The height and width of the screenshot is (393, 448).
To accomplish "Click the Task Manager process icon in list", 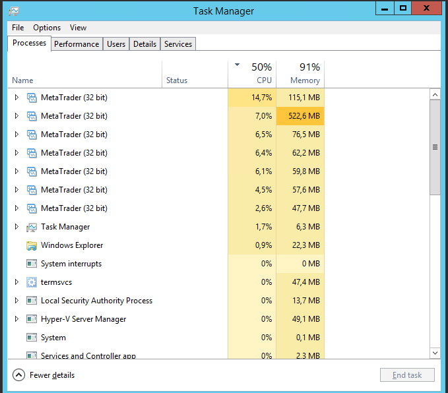I will coord(32,227).
